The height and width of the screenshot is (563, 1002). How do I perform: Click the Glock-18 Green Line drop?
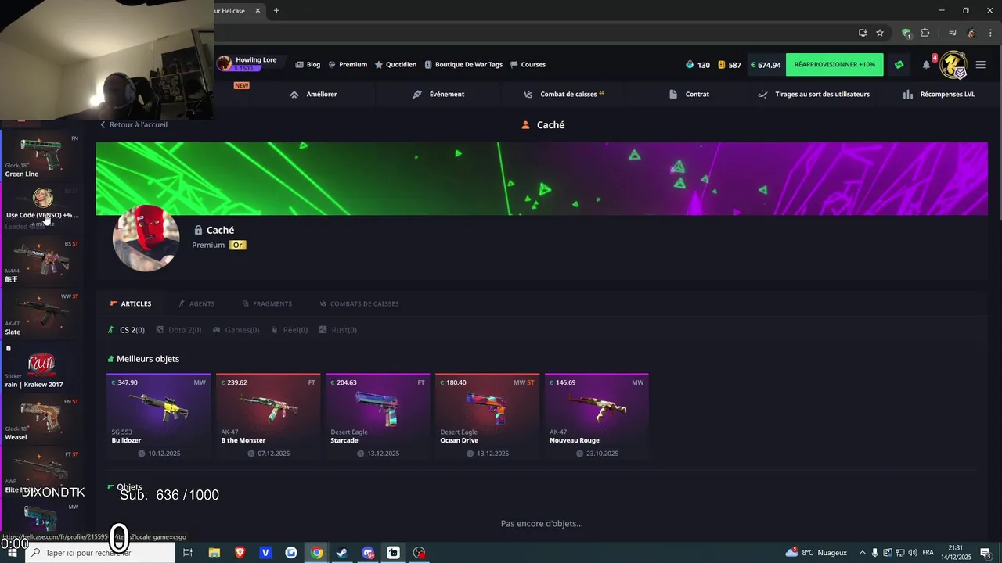(41, 156)
